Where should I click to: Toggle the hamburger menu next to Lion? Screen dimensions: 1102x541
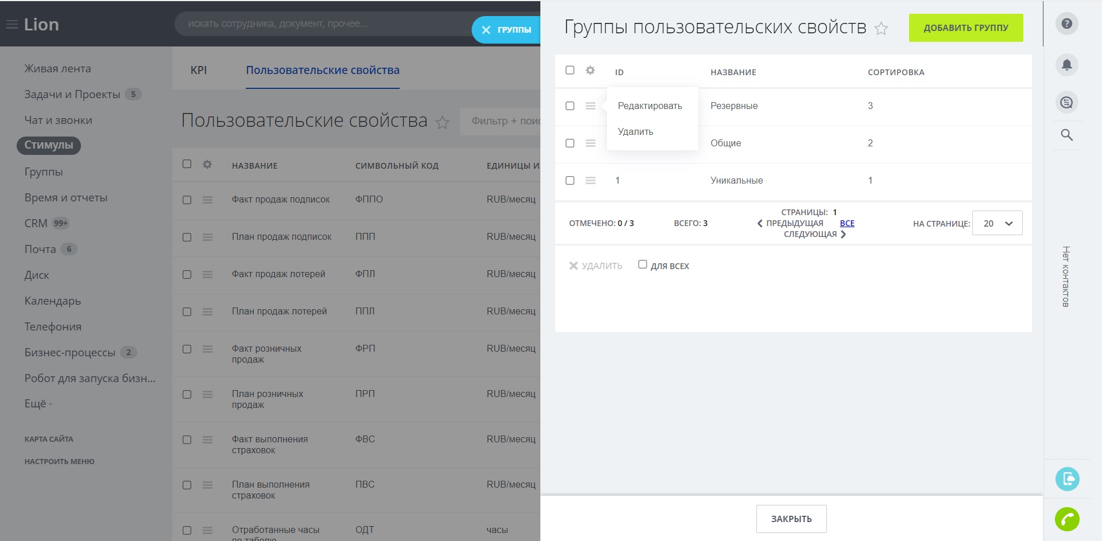click(11, 25)
